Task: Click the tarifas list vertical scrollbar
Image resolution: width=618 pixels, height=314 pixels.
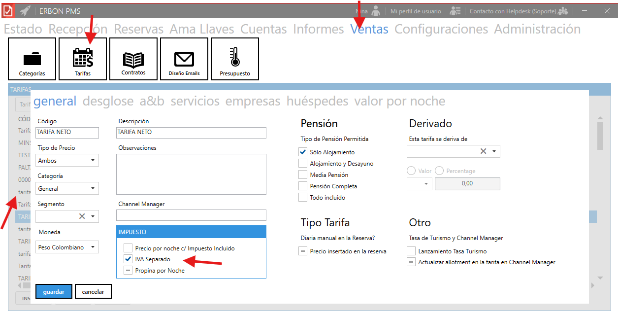Action: (600, 136)
